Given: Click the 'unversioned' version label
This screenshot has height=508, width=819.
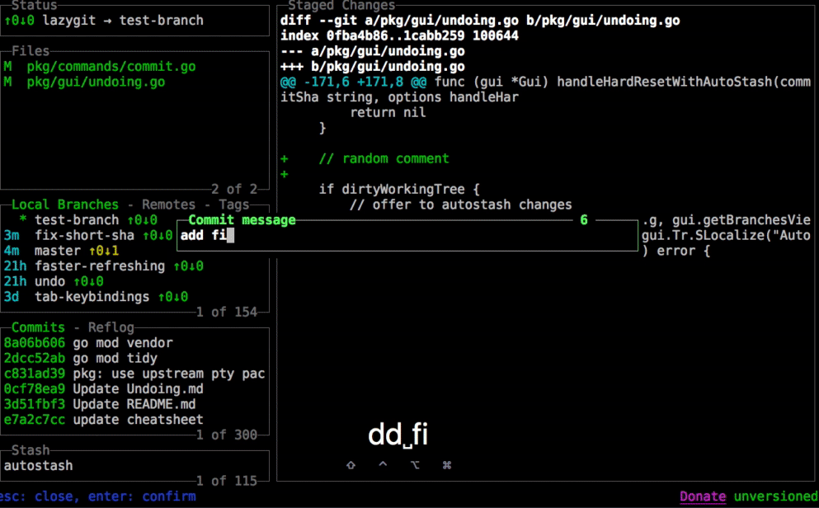Looking at the screenshot, I should (776, 496).
